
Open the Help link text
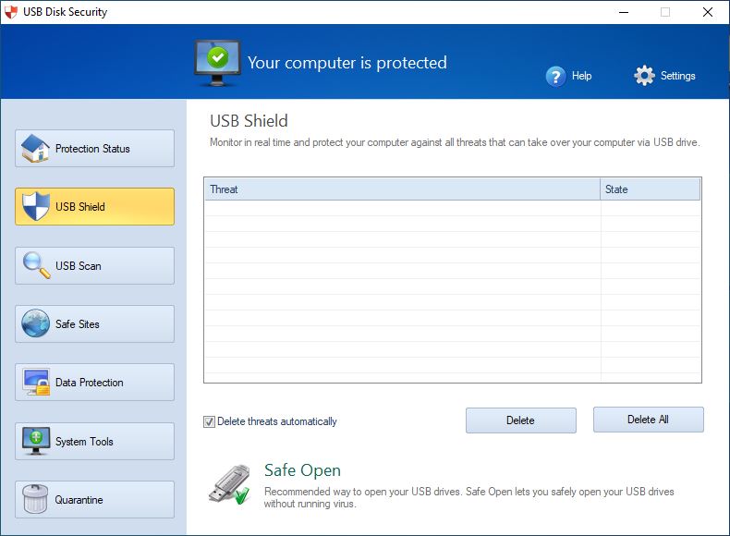tap(581, 76)
